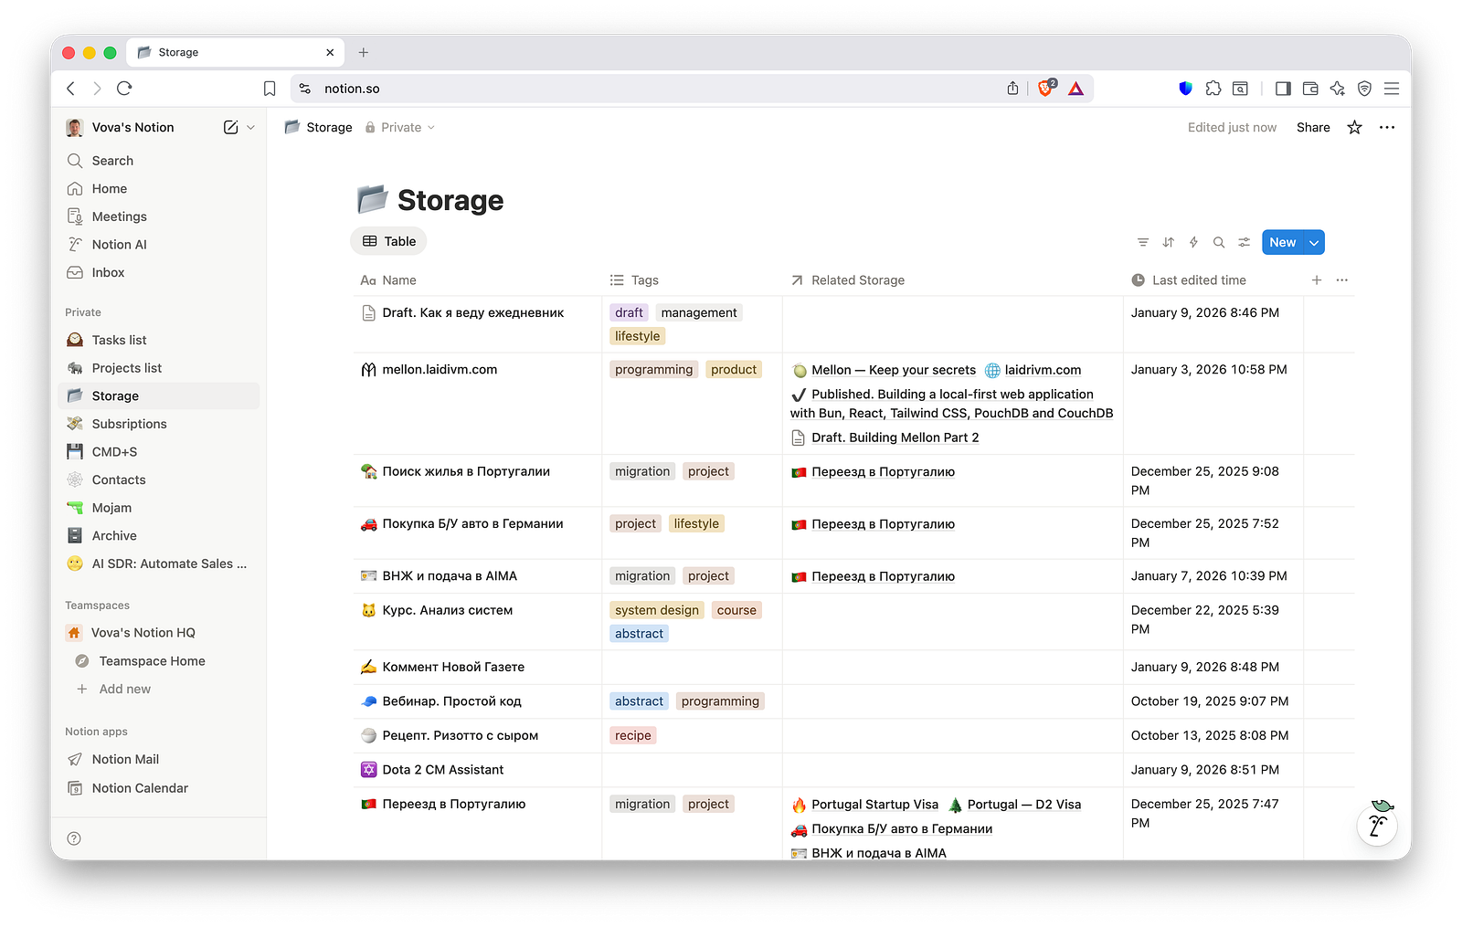Open automations lightning bolt icon
This screenshot has height=927, width=1462.
coord(1193,242)
